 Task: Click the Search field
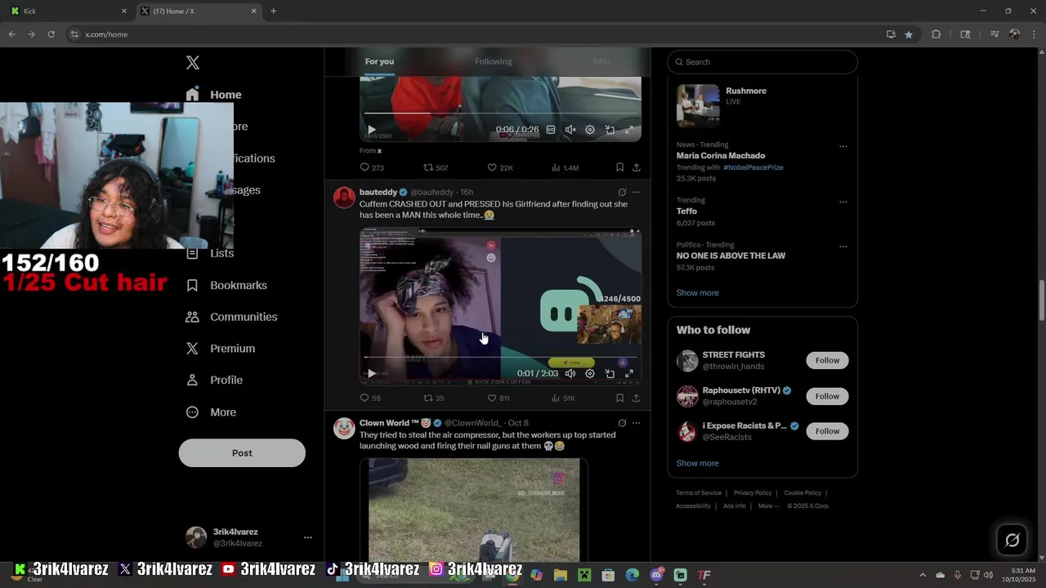[762, 62]
